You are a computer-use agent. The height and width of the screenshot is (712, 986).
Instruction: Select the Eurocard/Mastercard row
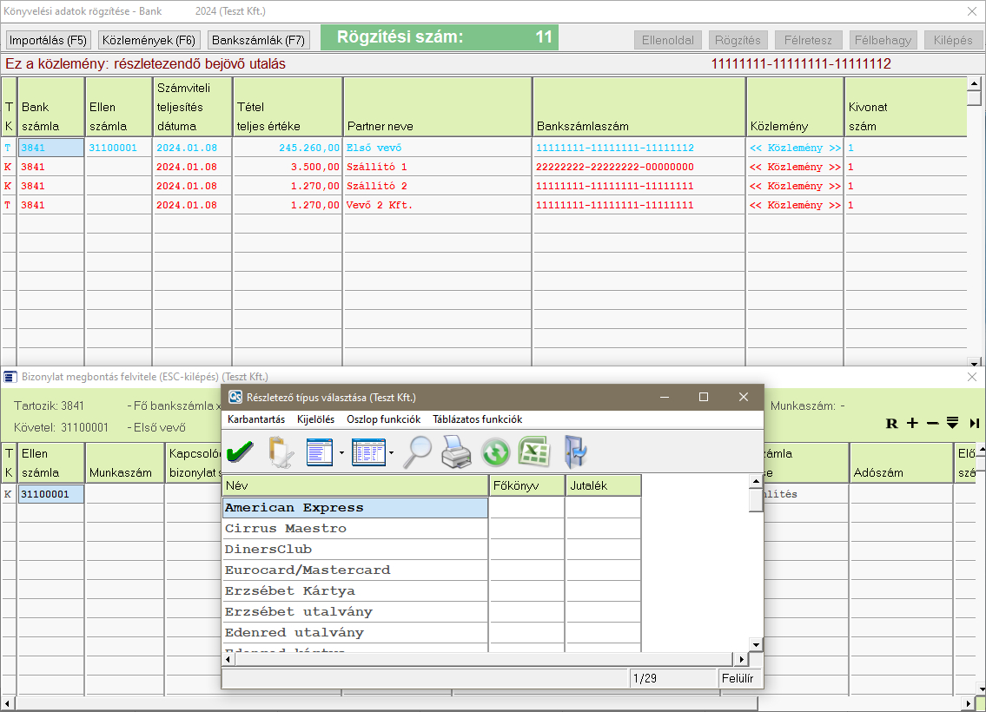[308, 570]
